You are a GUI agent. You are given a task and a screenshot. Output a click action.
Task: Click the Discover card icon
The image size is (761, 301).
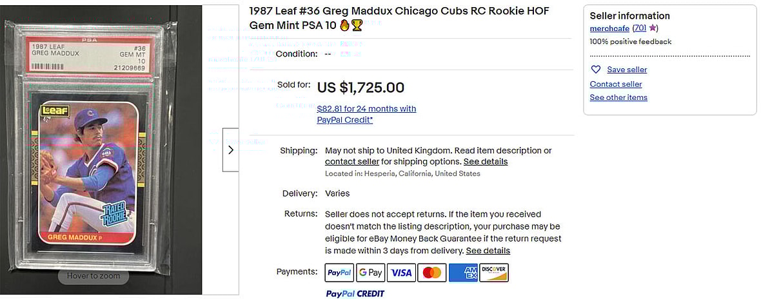[x=494, y=273]
